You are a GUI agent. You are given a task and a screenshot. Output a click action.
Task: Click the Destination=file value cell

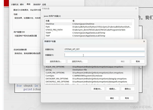pos(80,70)
